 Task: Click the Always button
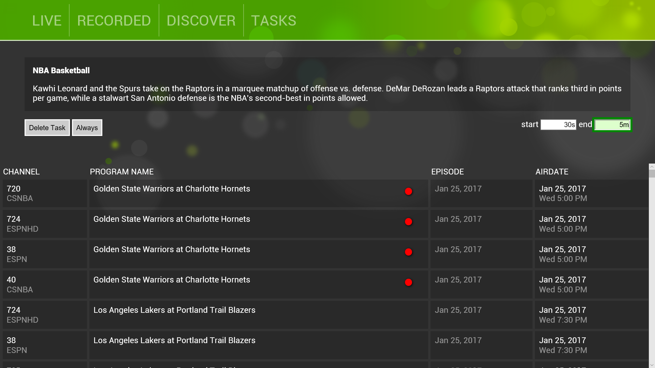click(87, 127)
